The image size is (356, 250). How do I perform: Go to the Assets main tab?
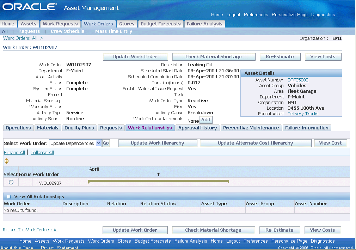[x=29, y=24]
